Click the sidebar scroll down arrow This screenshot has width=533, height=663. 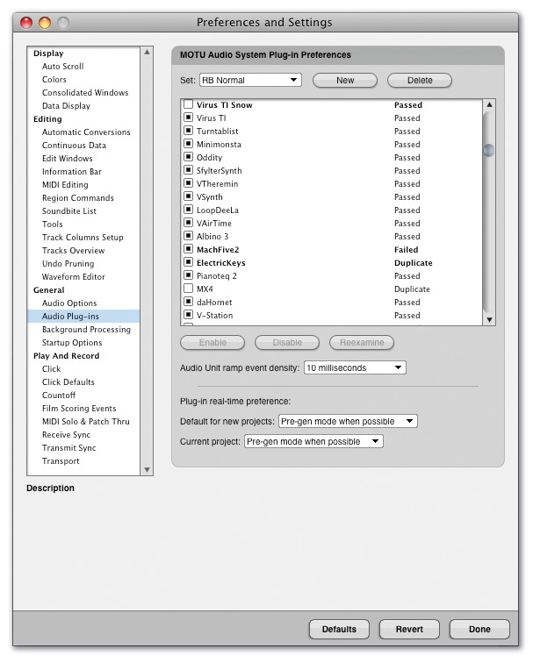[x=147, y=470]
